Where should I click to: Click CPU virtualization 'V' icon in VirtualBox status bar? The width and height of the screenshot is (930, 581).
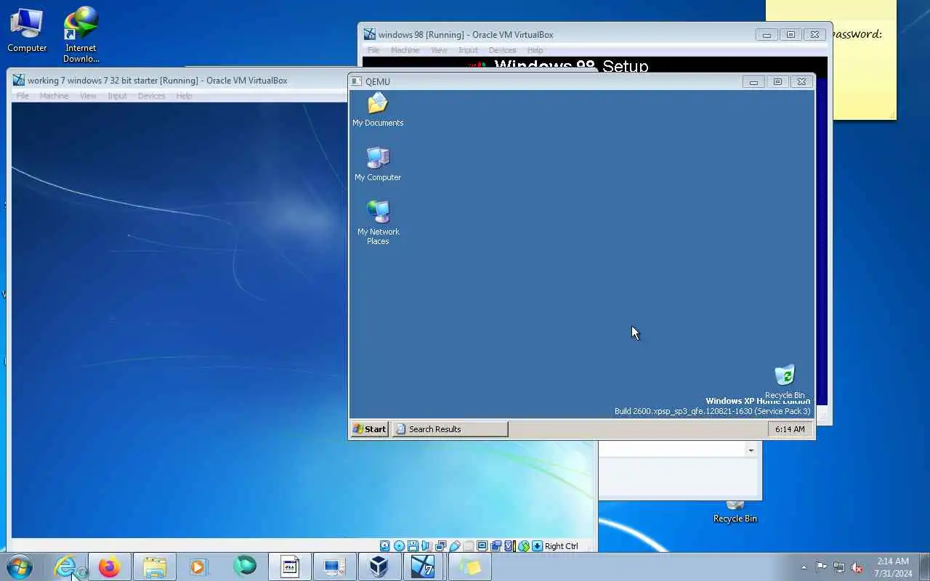509,546
